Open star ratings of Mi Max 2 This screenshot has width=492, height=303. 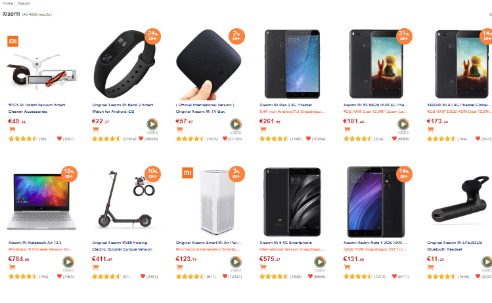click(274, 138)
